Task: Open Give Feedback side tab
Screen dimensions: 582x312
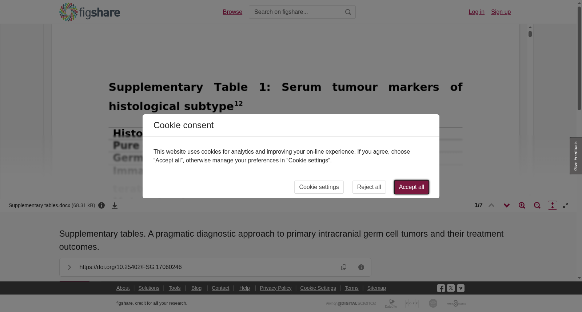Action: pyautogui.click(x=576, y=156)
